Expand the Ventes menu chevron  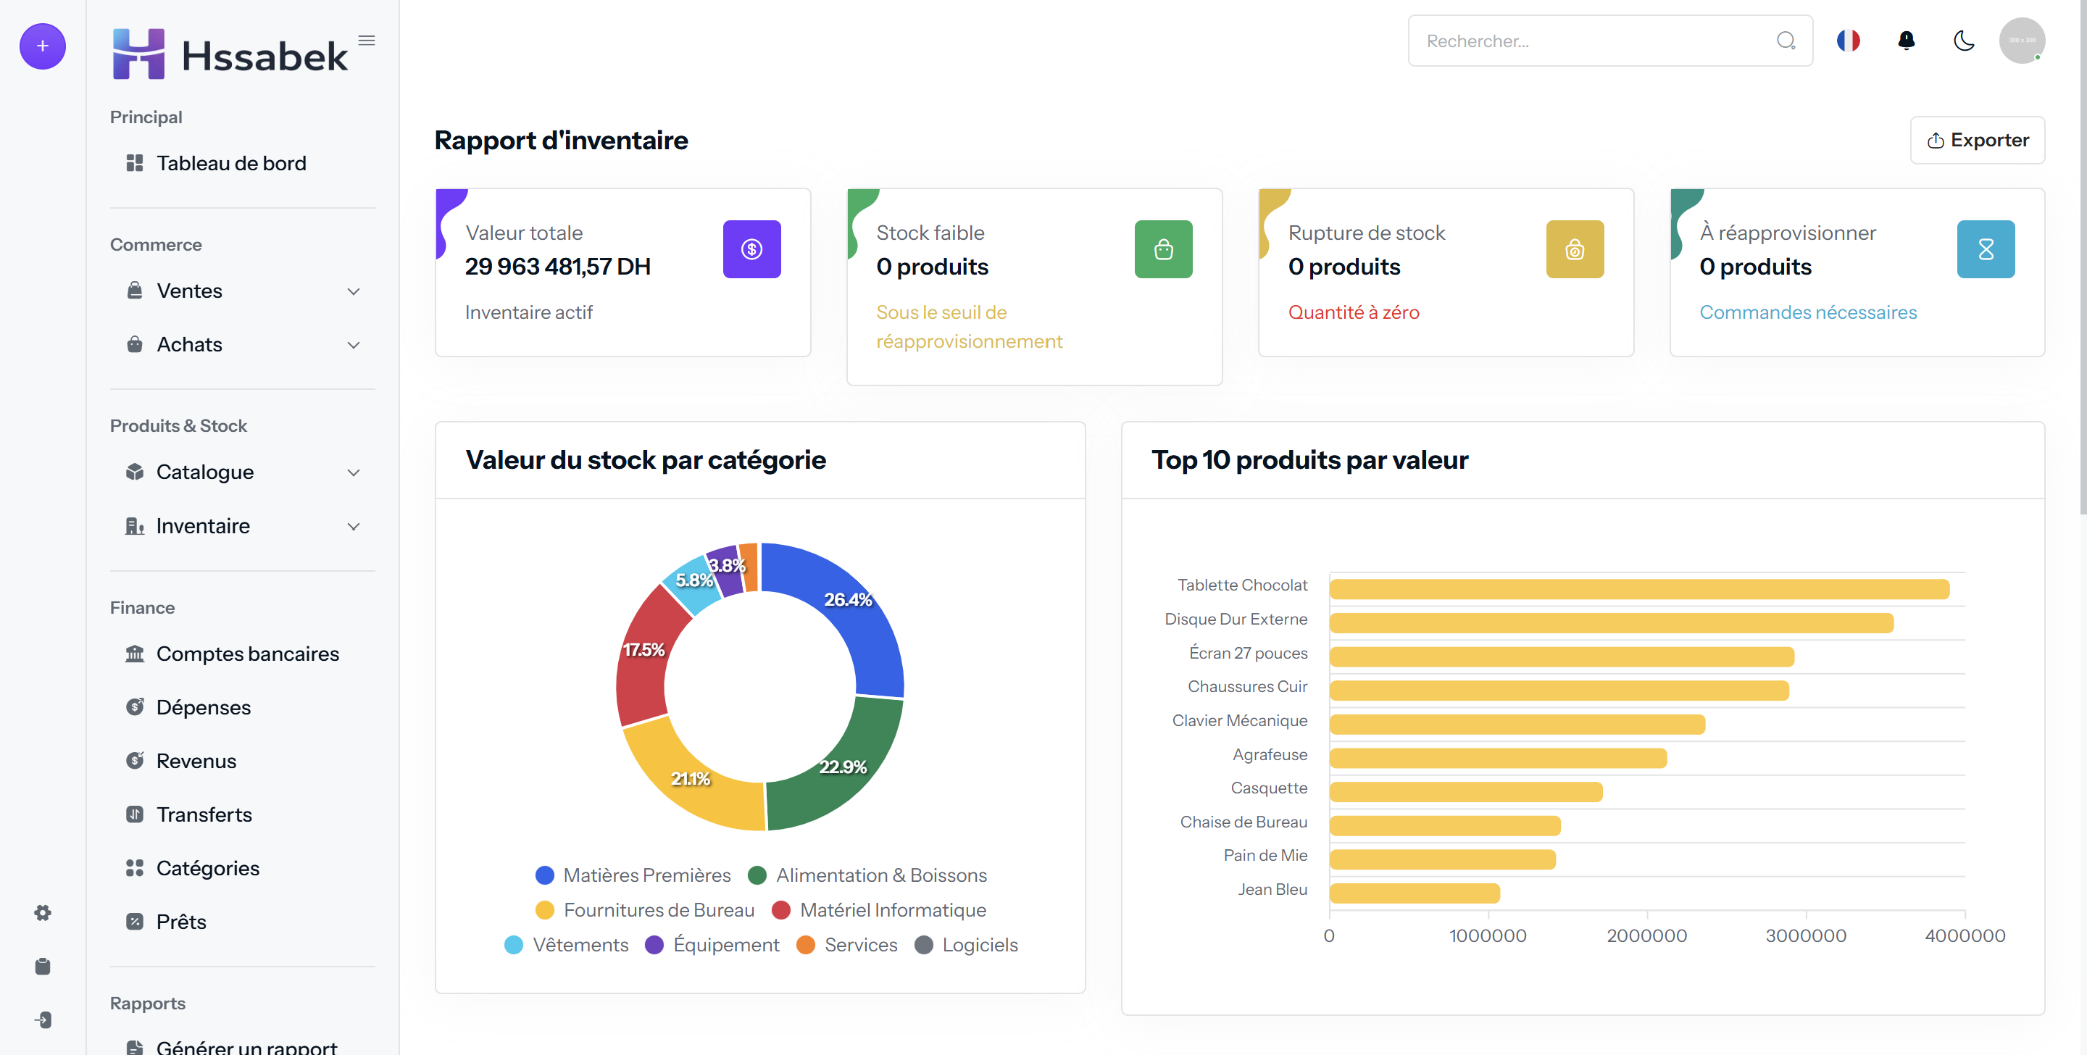point(353,291)
